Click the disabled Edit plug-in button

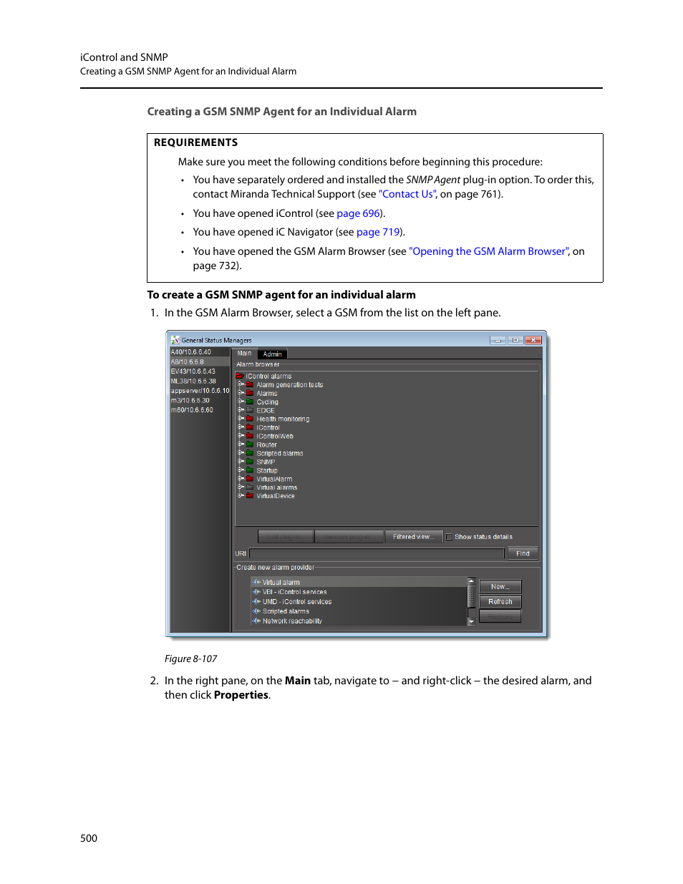[285, 537]
